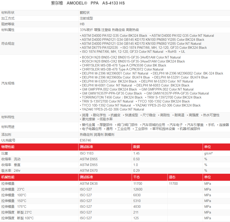This screenshot has width=230, height=222.
Task: Select tensile modulus value 12600
Action: tap(138, 189)
